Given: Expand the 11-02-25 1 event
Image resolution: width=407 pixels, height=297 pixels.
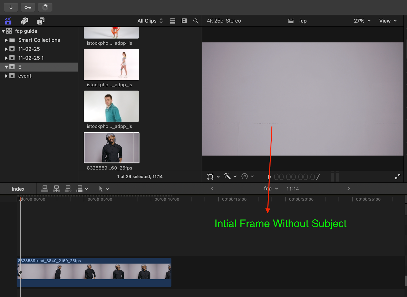Looking at the screenshot, I should 6,58.
